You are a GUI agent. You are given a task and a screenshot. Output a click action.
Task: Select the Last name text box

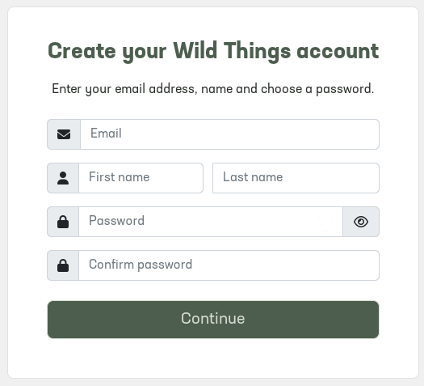pos(296,178)
